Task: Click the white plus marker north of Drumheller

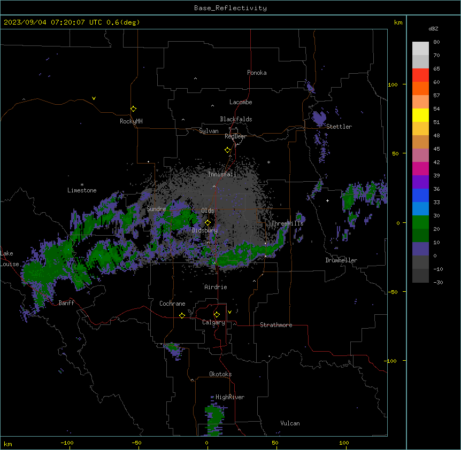Action: [327, 200]
